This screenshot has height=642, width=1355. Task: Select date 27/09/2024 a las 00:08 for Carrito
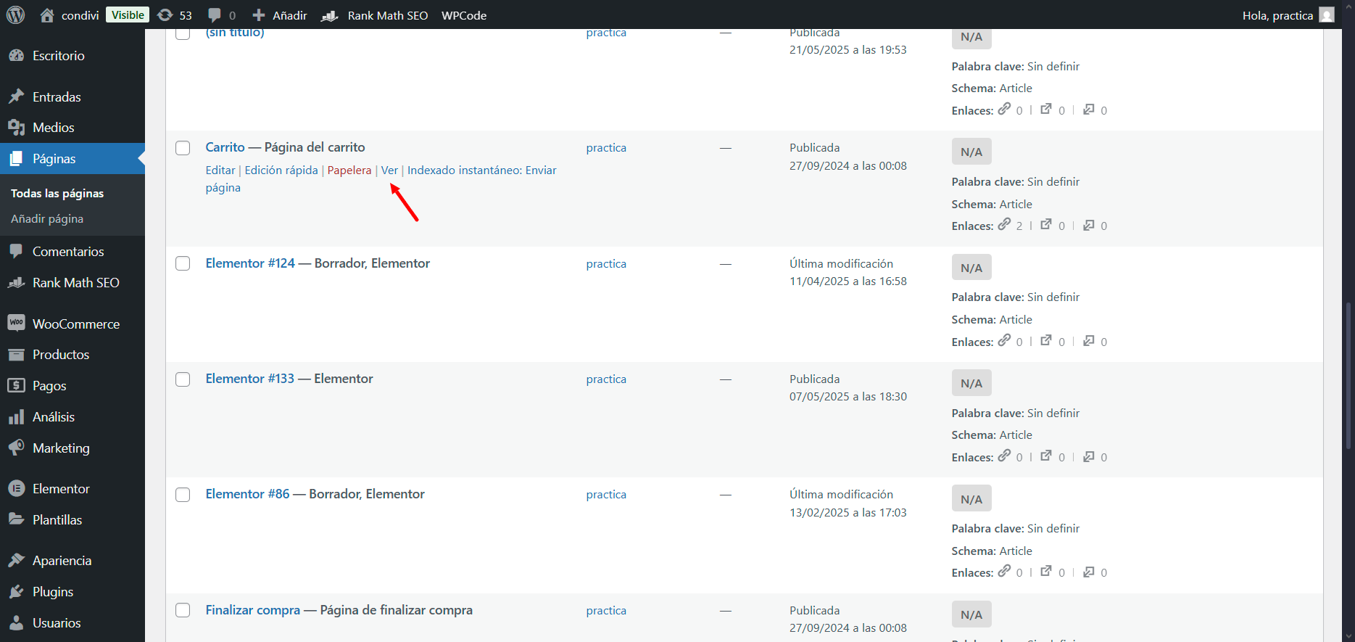(x=848, y=165)
